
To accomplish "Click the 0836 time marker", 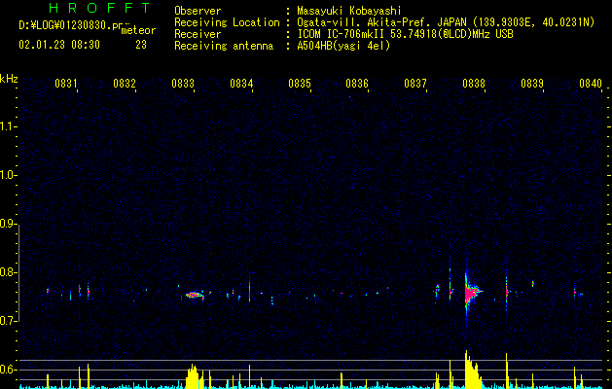I will pyautogui.click(x=357, y=84).
